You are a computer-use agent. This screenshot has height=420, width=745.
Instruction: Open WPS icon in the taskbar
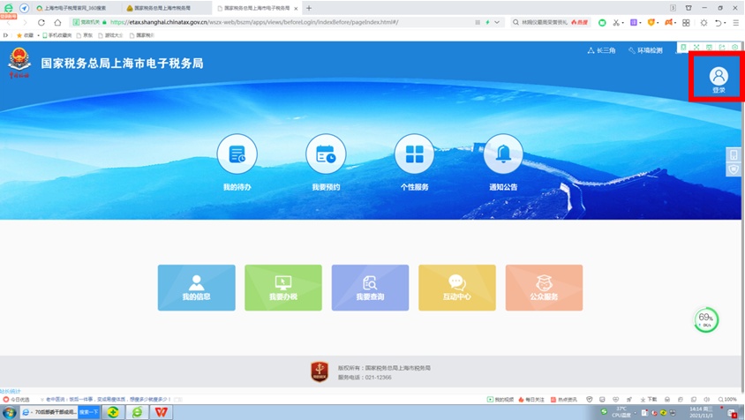point(162,412)
